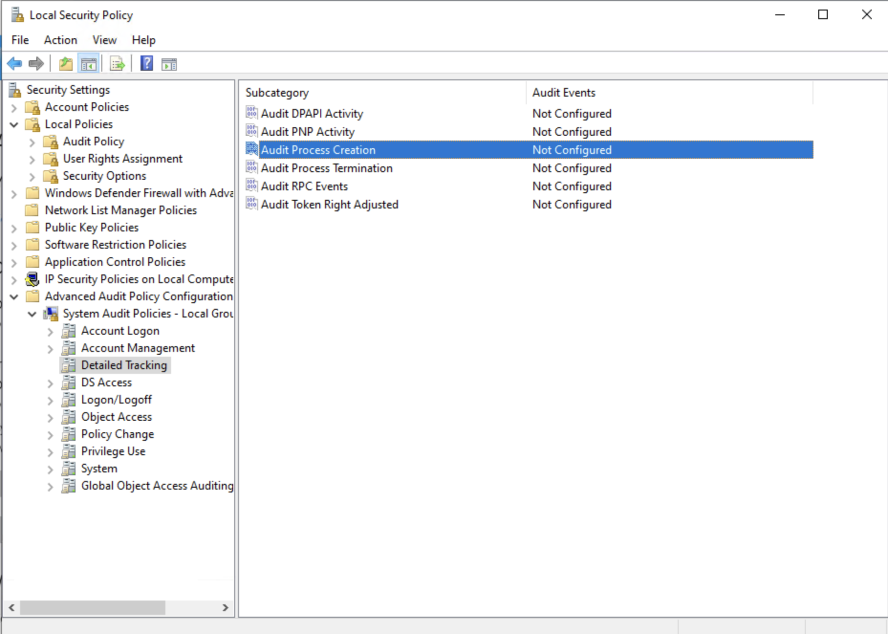Expand the Account Logon node
This screenshot has width=888, height=634.
[x=50, y=330]
